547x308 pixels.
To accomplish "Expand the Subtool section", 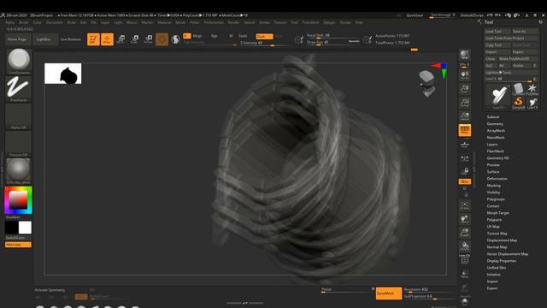I will tap(493, 117).
